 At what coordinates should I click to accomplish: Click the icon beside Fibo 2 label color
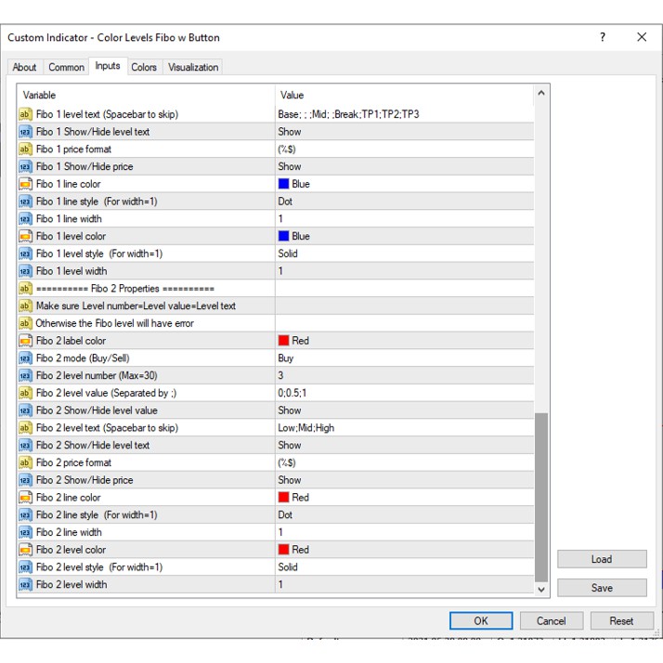coord(25,341)
